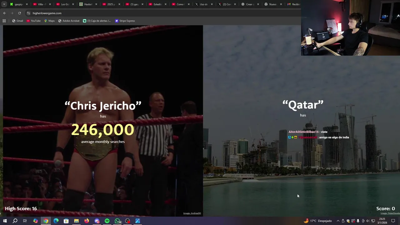Viewport: 400px width, 225px height.
Task: View site information icon in address bar
Action: coord(28,13)
